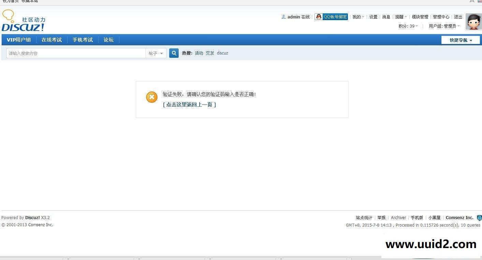Click the 点击这里返回上一页 link
This screenshot has height=260, width=482.
(x=189, y=105)
